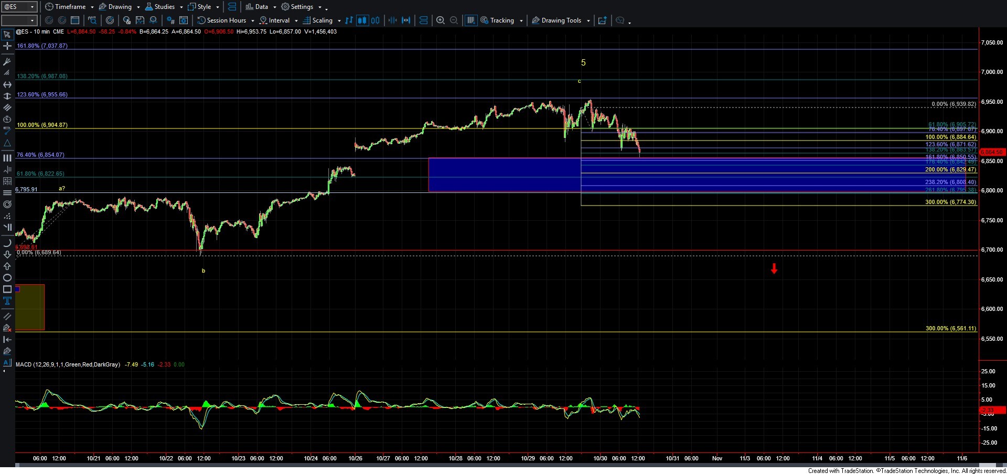Screen dimensions: 1007x474
Task: Click the red down arrow chart marker
Action: (774, 268)
